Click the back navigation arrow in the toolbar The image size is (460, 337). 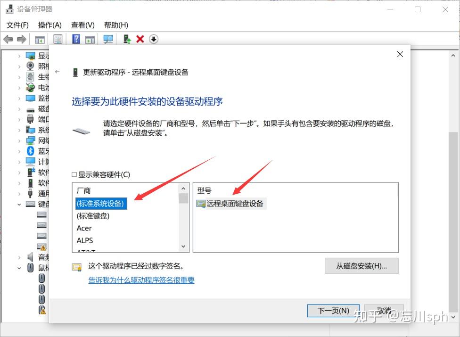(8, 39)
